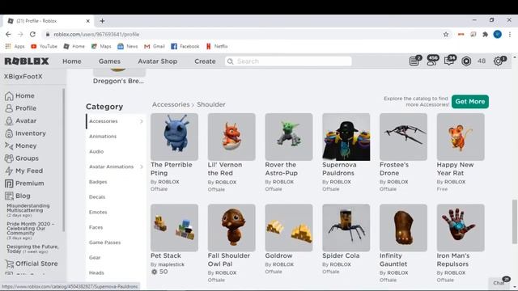Open the Supernova Pauldrons item title
The image size is (518, 291).
click(339, 169)
